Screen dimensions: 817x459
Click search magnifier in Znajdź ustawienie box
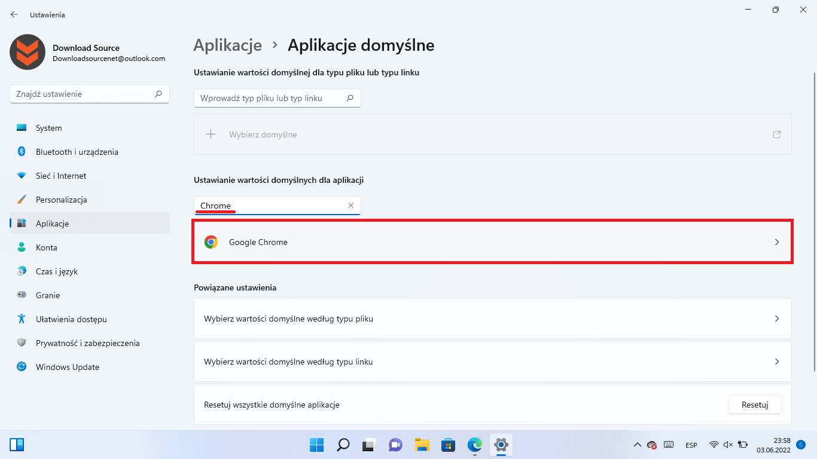[x=158, y=94]
